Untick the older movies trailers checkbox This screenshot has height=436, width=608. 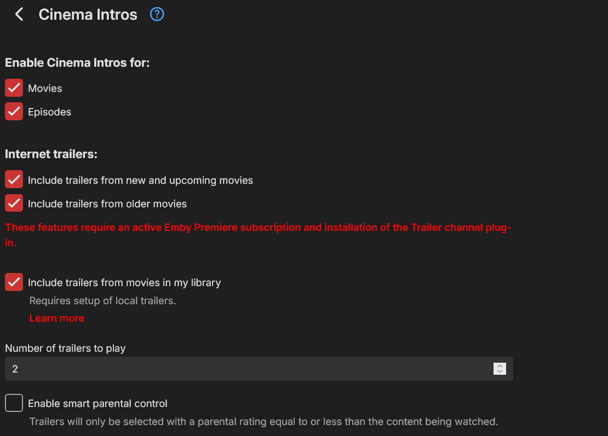tap(14, 204)
